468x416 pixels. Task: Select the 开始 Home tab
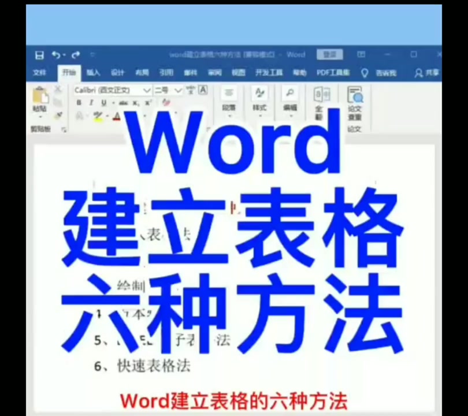[x=69, y=73]
